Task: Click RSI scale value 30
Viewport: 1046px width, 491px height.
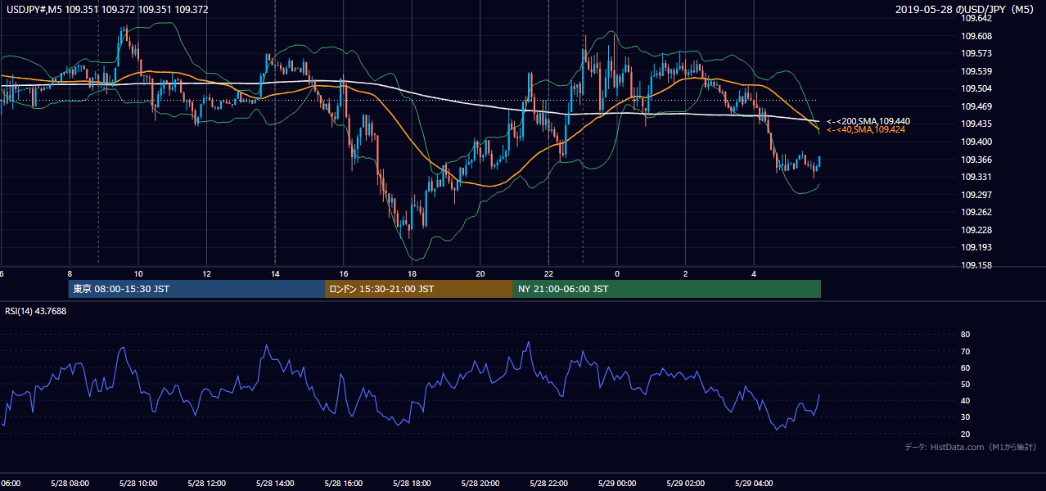Action: (966, 417)
